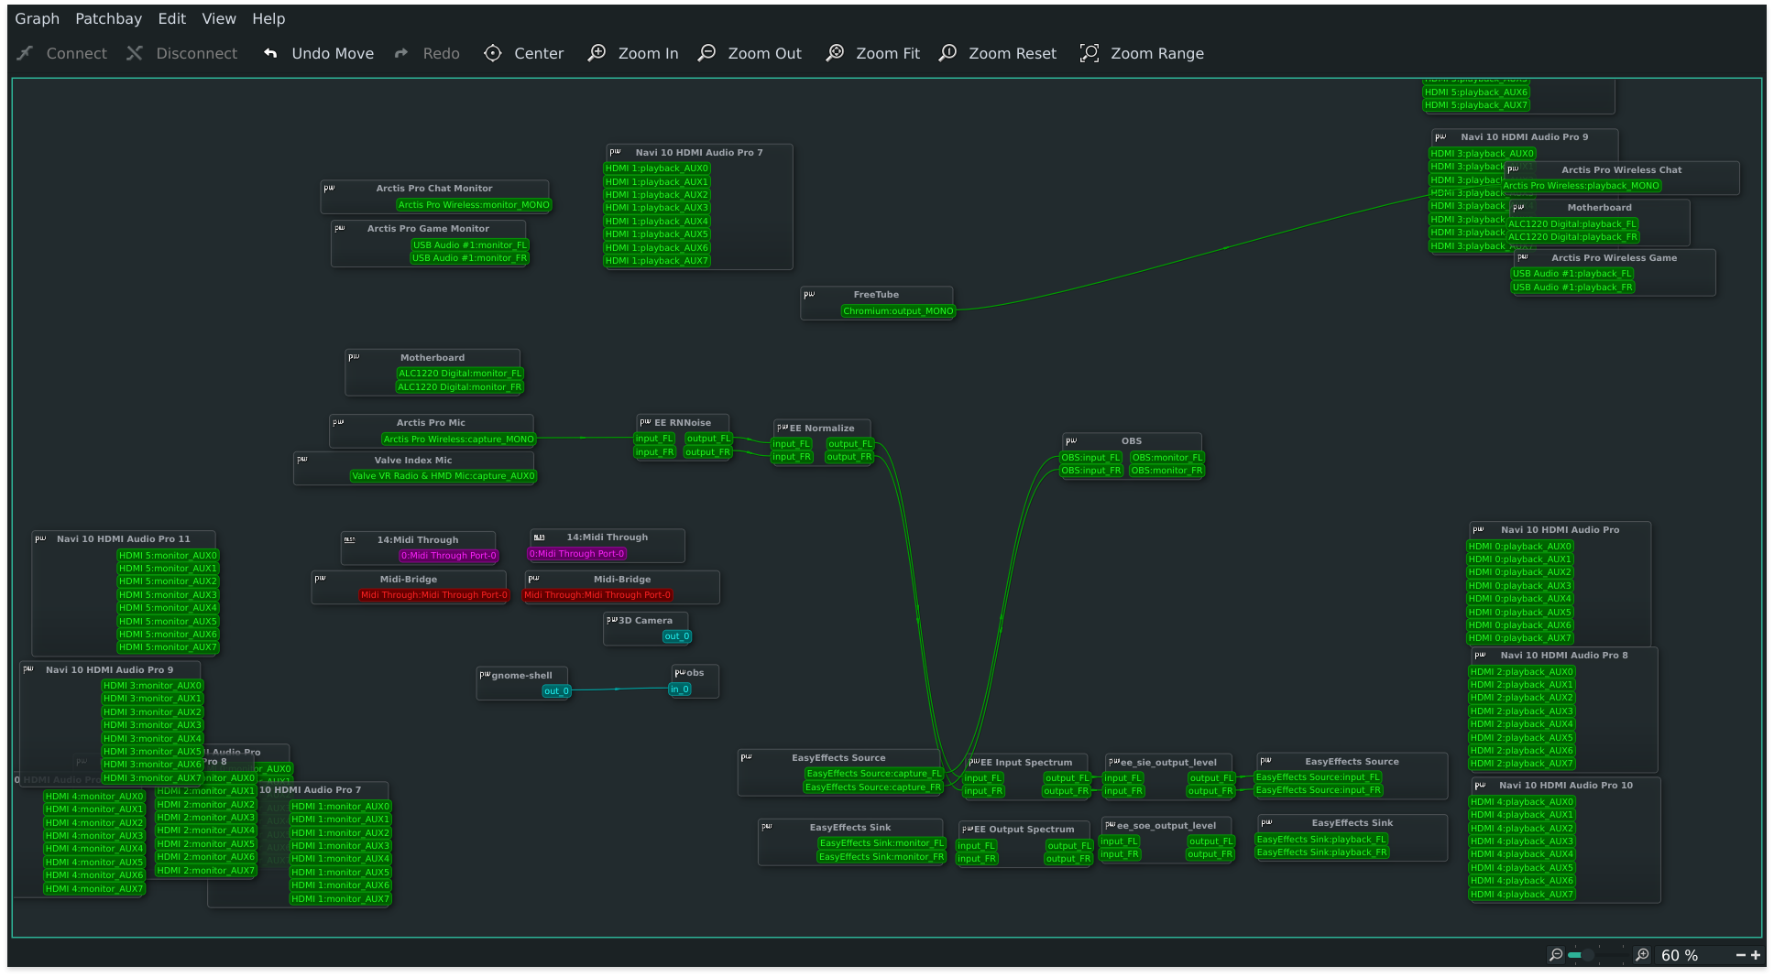
Task: Select the OBS:monitor_FR port
Action: click(1166, 471)
